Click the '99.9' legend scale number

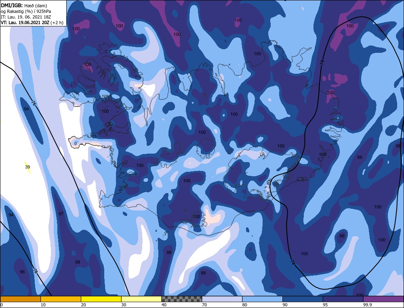point(366,305)
